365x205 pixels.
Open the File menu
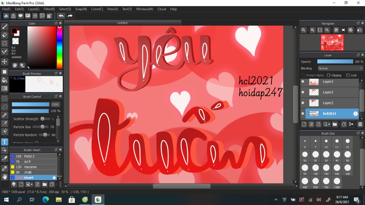[6, 9]
